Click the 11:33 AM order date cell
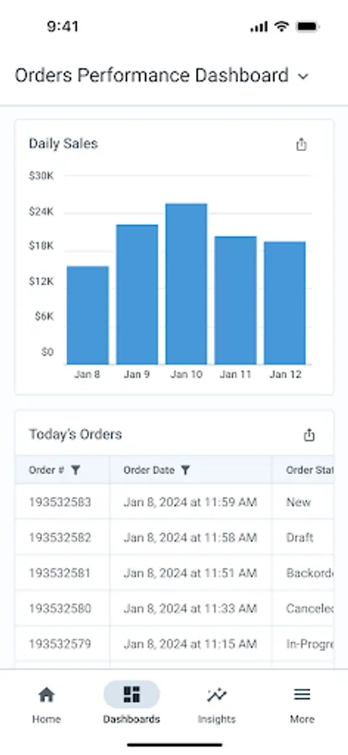The width and height of the screenshot is (348, 755). [190, 608]
